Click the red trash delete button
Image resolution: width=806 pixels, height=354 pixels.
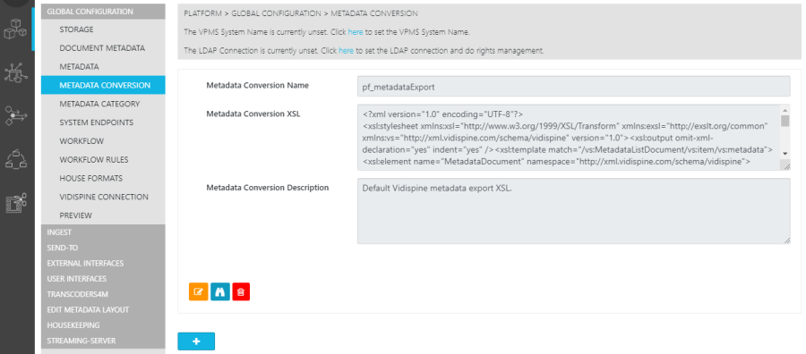pyautogui.click(x=241, y=291)
